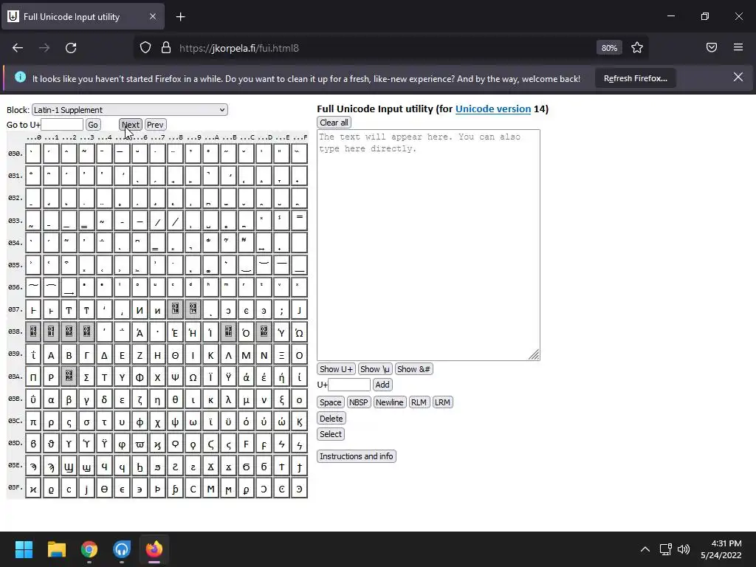The width and height of the screenshot is (756, 567).
Task: Click the Refresh Firefox... button
Action: (x=635, y=78)
